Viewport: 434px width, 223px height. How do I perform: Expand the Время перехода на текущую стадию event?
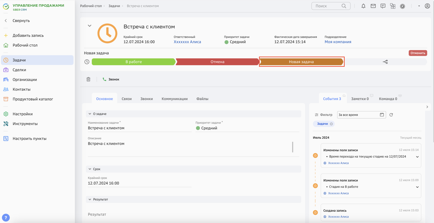[417, 157]
